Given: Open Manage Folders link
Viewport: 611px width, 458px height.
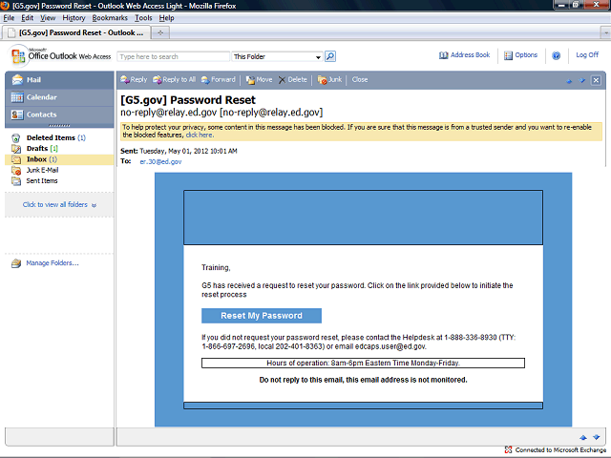Looking at the screenshot, I should [45, 263].
